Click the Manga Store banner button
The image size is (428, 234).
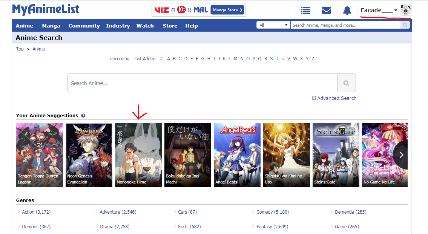click(x=227, y=10)
